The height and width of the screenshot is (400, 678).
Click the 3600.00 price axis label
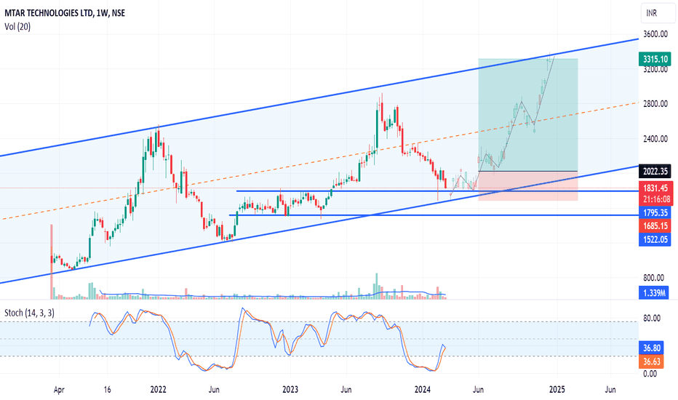tap(655, 34)
